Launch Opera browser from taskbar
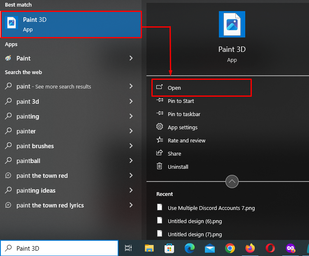Viewport: 309px width, 256px height. [x=270, y=248]
